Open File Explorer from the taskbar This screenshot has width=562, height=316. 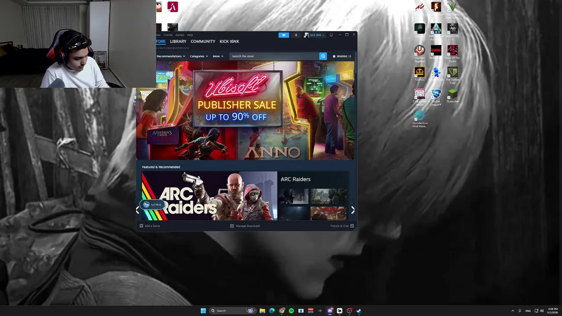[x=262, y=311]
